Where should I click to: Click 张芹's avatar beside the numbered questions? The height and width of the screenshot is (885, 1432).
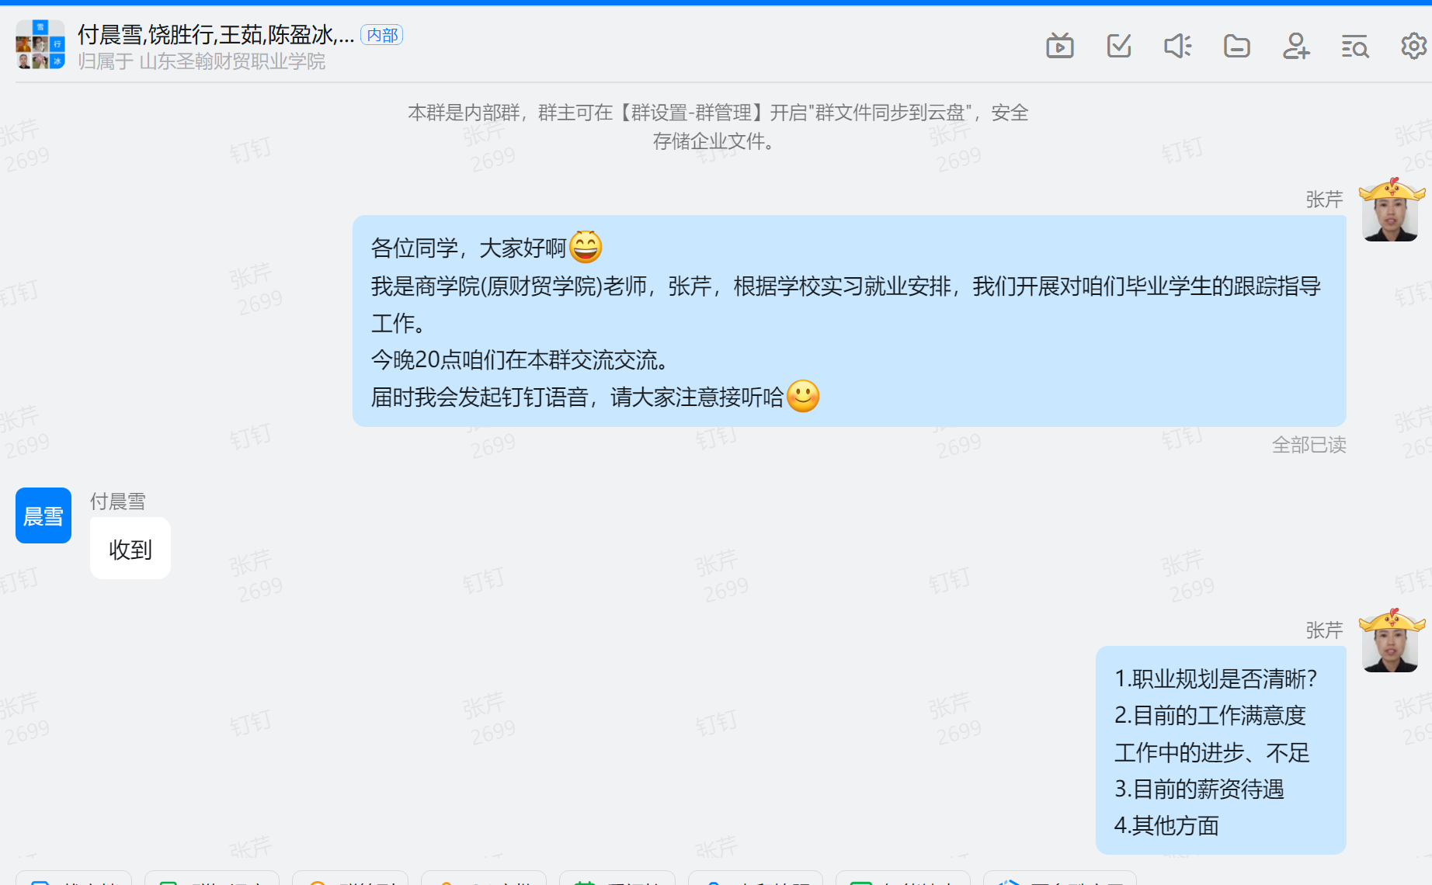click(1391, 641)
